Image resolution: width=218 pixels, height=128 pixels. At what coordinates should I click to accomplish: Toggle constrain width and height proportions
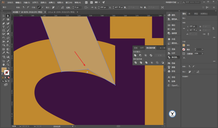pyautogui.click(x=213, y=28)
